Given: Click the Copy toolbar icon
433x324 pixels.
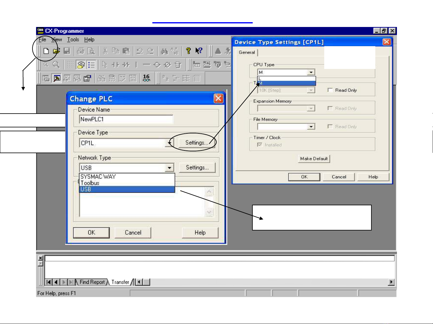Looking at the screenshot, I should [116, 51].
